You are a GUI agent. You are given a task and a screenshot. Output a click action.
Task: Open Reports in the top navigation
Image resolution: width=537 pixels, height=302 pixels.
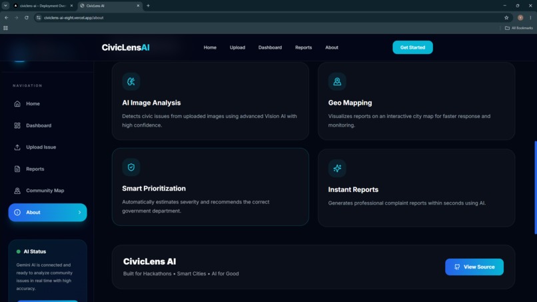303,47
